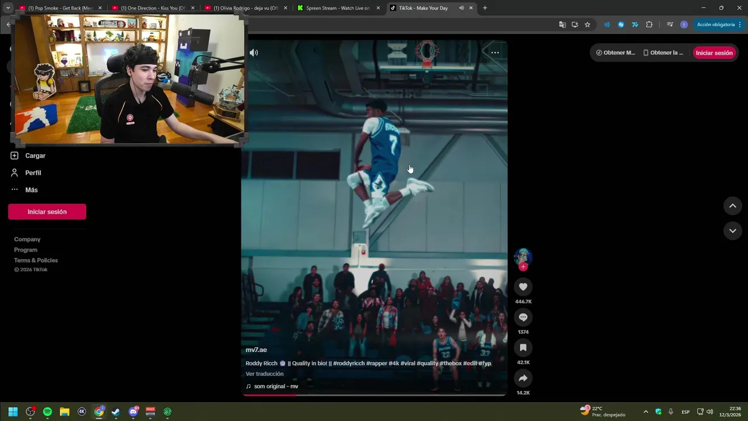Click Ver traducción under the caption
The width and height of the screenshot is (748, 421).
[x=264, y=374]
